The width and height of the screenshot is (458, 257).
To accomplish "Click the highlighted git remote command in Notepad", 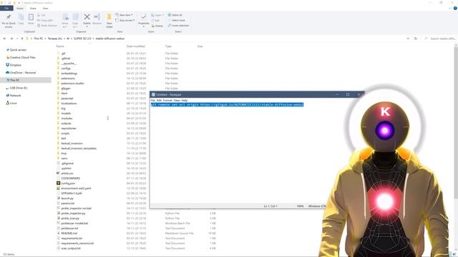I will [228, 105].
